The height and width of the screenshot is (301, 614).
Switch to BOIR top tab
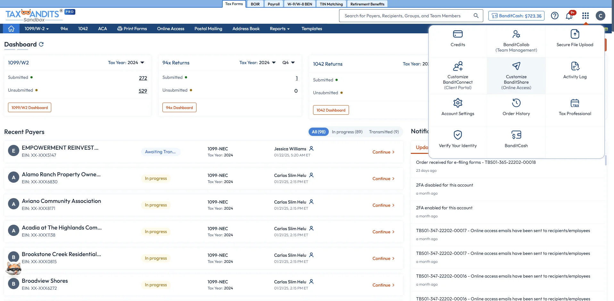(255, 4)
